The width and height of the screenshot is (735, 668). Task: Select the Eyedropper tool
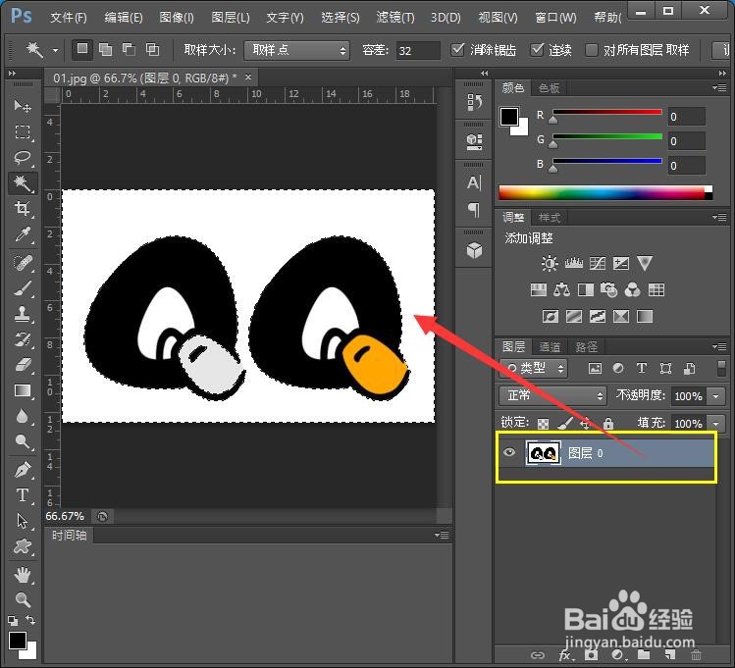click(x=22, y=234)
